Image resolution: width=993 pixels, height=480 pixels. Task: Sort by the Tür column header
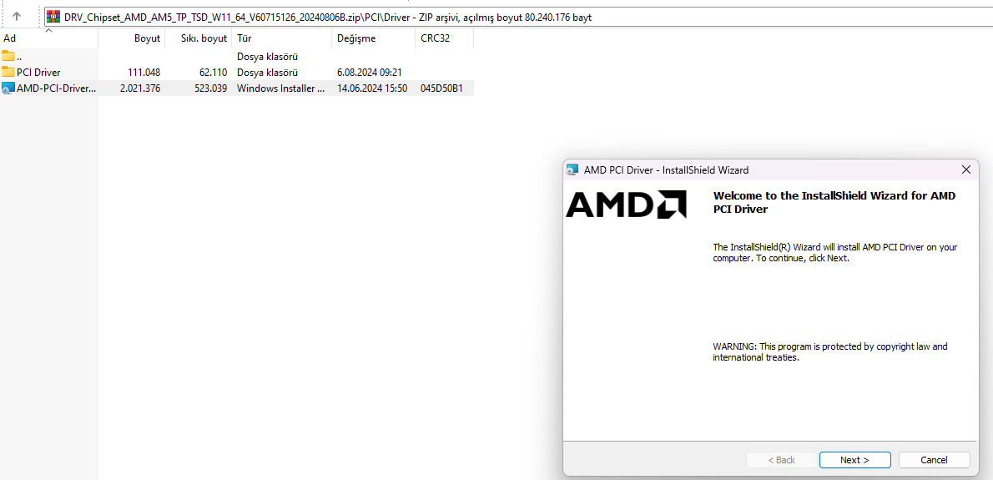tap(282, 38)
